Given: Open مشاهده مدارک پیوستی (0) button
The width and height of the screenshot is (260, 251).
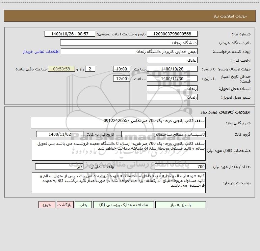Looking at the screenshot, I should pyautogui.click(x=124, y=205).
